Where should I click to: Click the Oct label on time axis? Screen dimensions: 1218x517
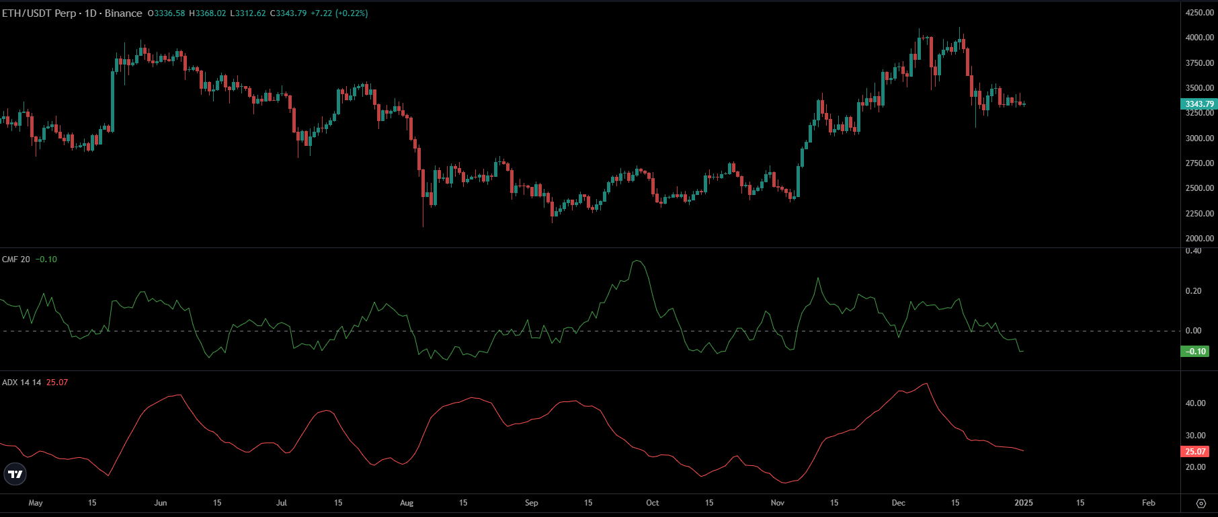pyautogui.click(x=653, y=503)
